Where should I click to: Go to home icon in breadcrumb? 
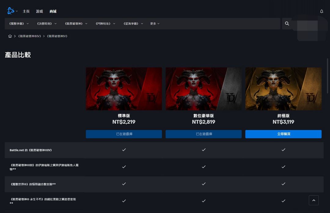pyautogui.click(x=10, y=36)
